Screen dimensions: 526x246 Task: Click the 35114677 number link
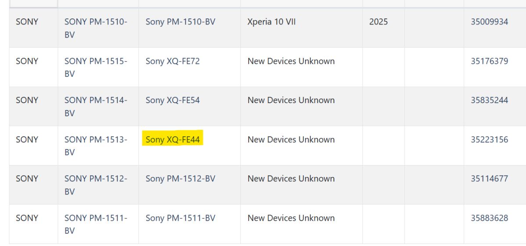489,178
